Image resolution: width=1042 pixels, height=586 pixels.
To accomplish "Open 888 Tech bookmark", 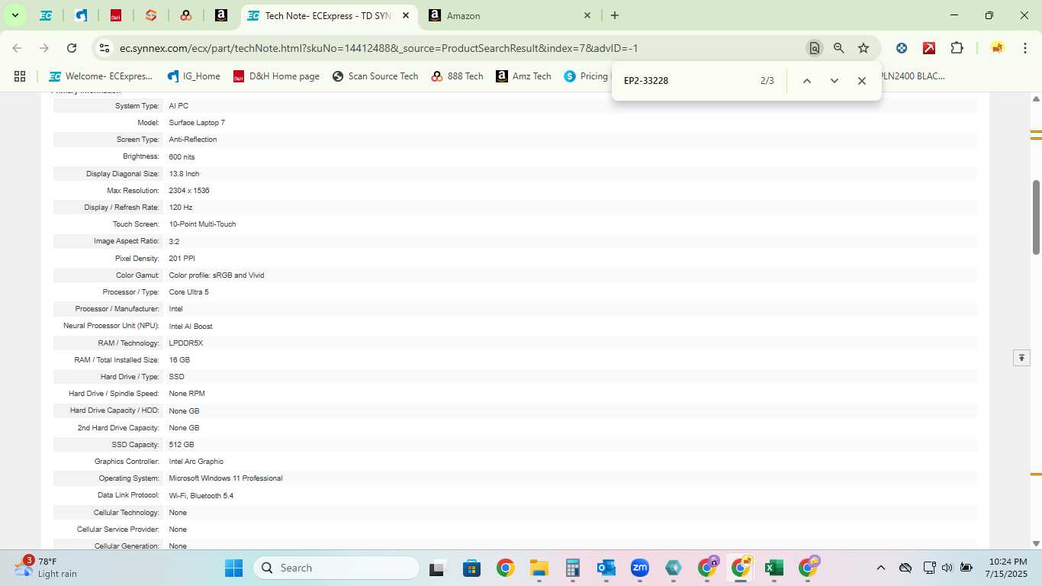I will tap(457, 76).
